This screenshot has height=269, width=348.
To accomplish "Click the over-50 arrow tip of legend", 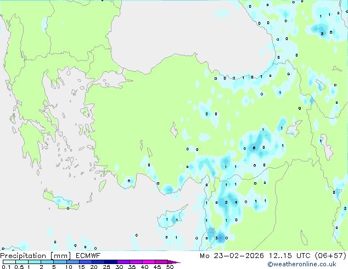I will coord(174,262).
